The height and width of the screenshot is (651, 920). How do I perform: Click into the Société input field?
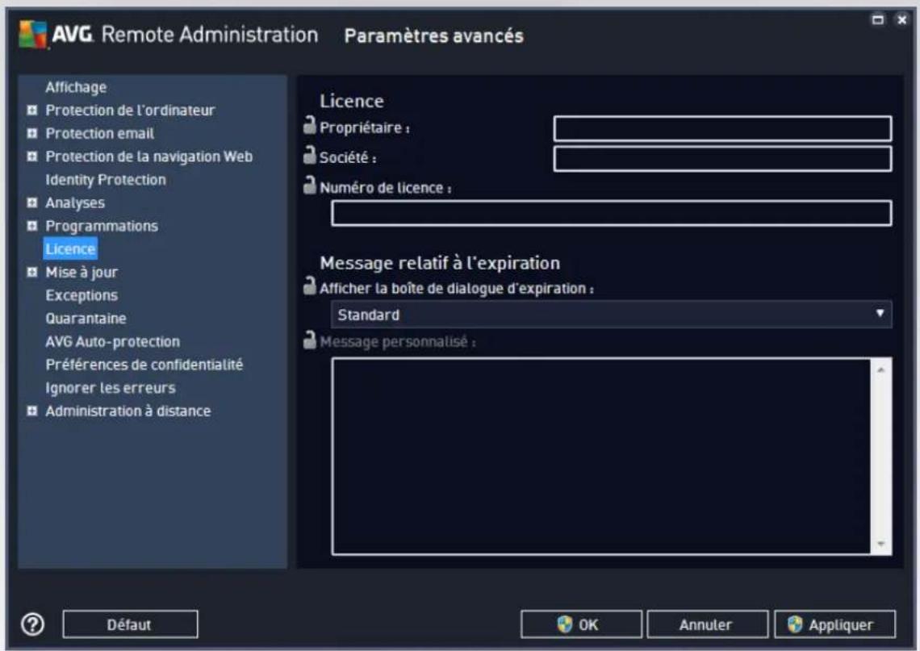pos(722,159)
